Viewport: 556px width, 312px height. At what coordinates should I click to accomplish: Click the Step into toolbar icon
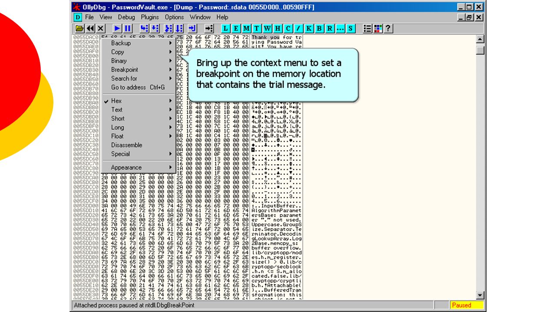(145, 29)
